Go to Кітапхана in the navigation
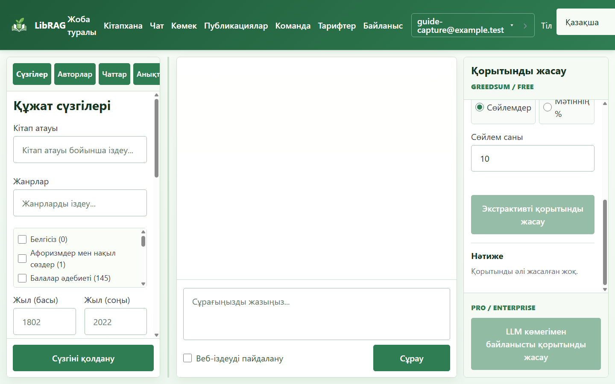The height and width of the screenshot is (384, 615). (x=123, y=26)
